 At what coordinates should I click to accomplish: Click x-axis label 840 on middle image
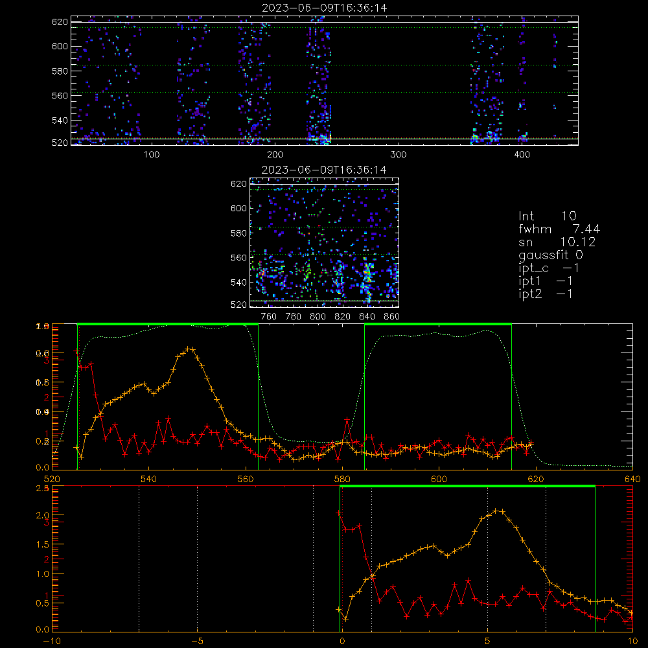click(x=367, y=317)
